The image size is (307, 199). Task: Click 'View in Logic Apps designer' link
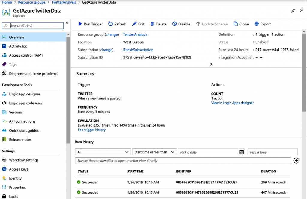[x=232, y=103]
